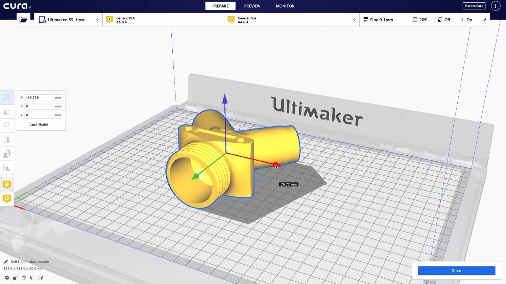Image resolution: width=506 pixels, height=284 pixels.
Task: Assign extruder 2 in left toolbar
Action: [x=7, y=198]
